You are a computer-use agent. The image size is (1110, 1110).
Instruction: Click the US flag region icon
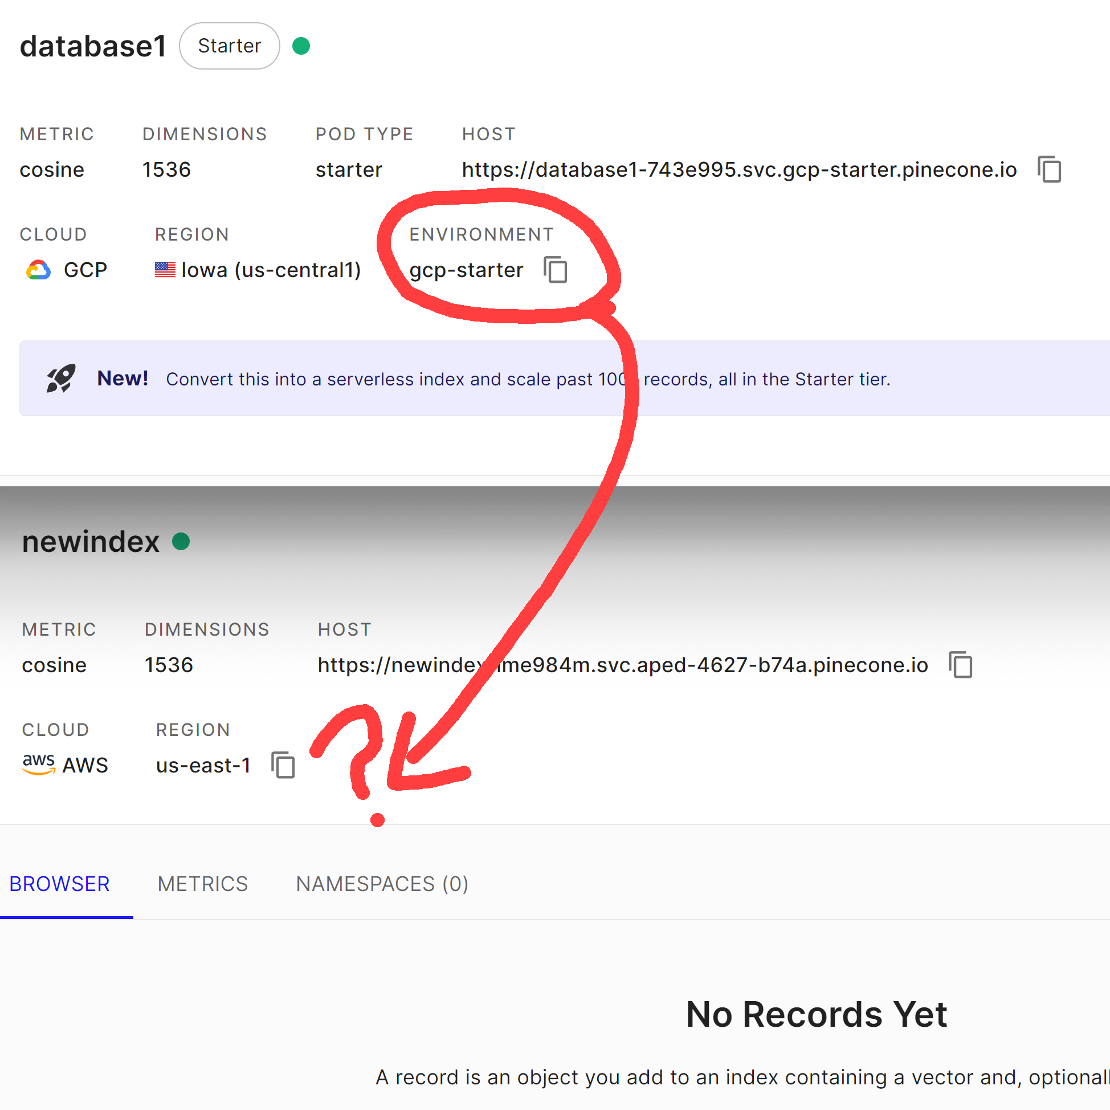(165, 270)
